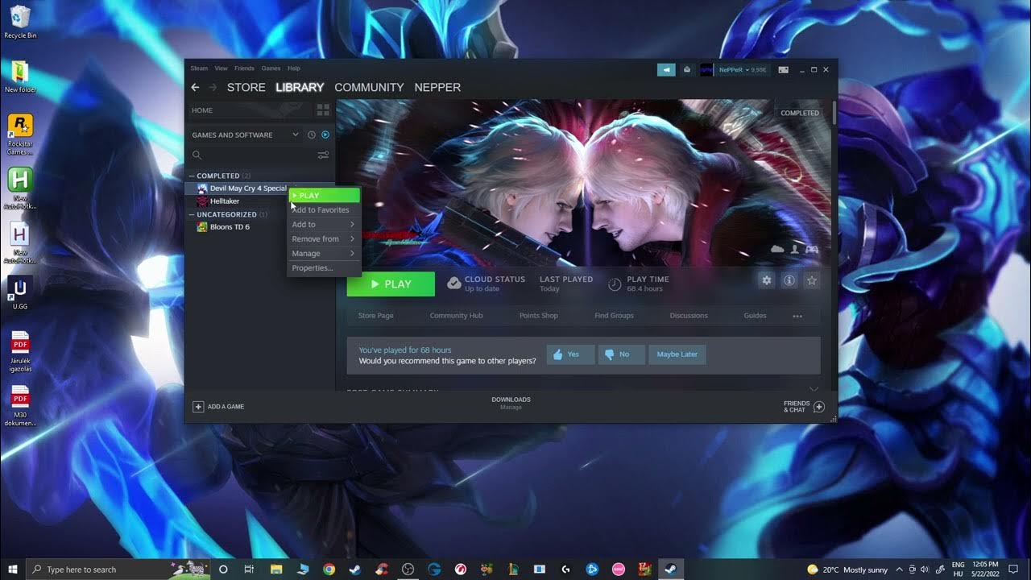This screenshot has width=1031, height=580.
Task: Toggle the ready-to-play filter icon
Action: click(325, 135)
